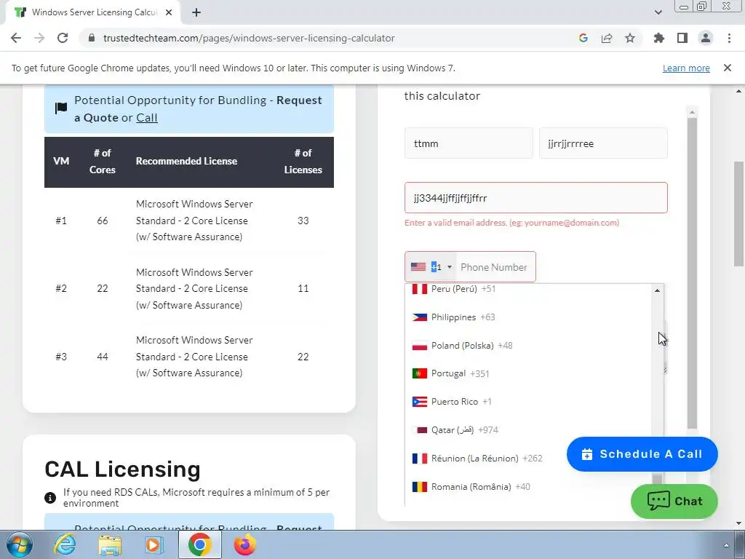
Task: Click the page scrollbar down arrow
Action: click(738, 523)
